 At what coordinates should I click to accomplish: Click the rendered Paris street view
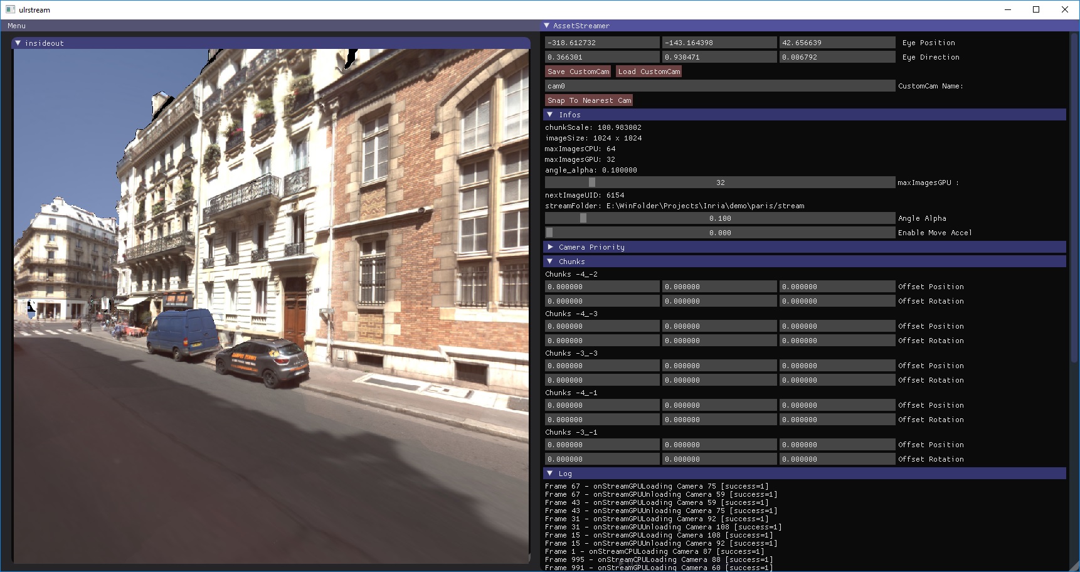pos(272,306)
